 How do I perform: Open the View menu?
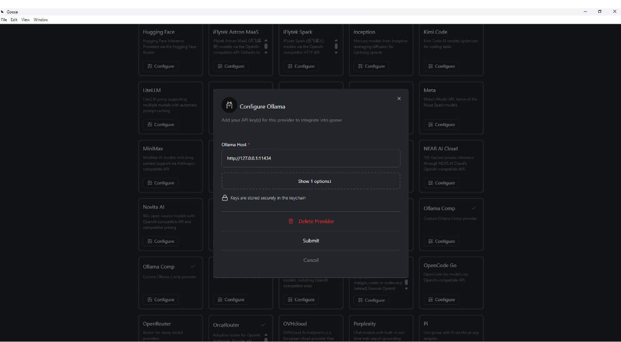25,20
